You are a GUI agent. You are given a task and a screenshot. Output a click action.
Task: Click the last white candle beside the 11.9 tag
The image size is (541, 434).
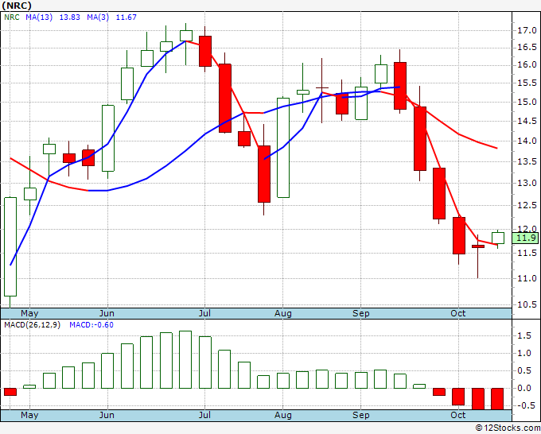498,238
